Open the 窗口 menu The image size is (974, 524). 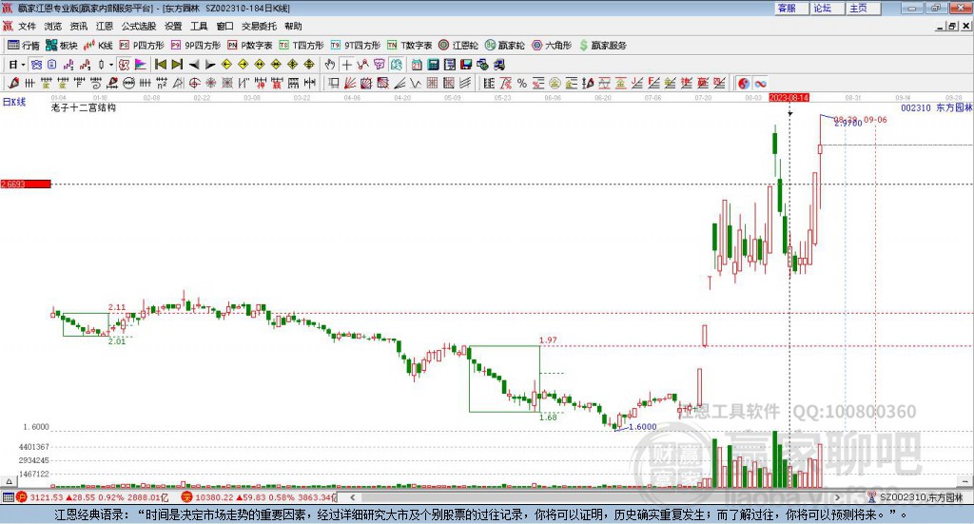(x=224, y=26)
